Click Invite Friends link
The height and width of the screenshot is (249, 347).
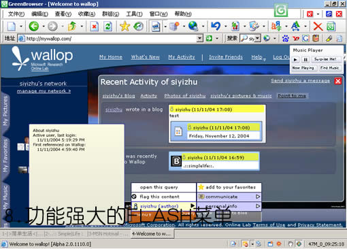226,57
